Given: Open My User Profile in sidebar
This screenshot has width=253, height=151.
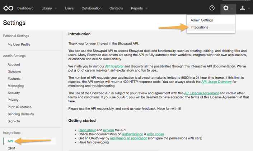Looking at the screenshot, I should coord(19,44).
